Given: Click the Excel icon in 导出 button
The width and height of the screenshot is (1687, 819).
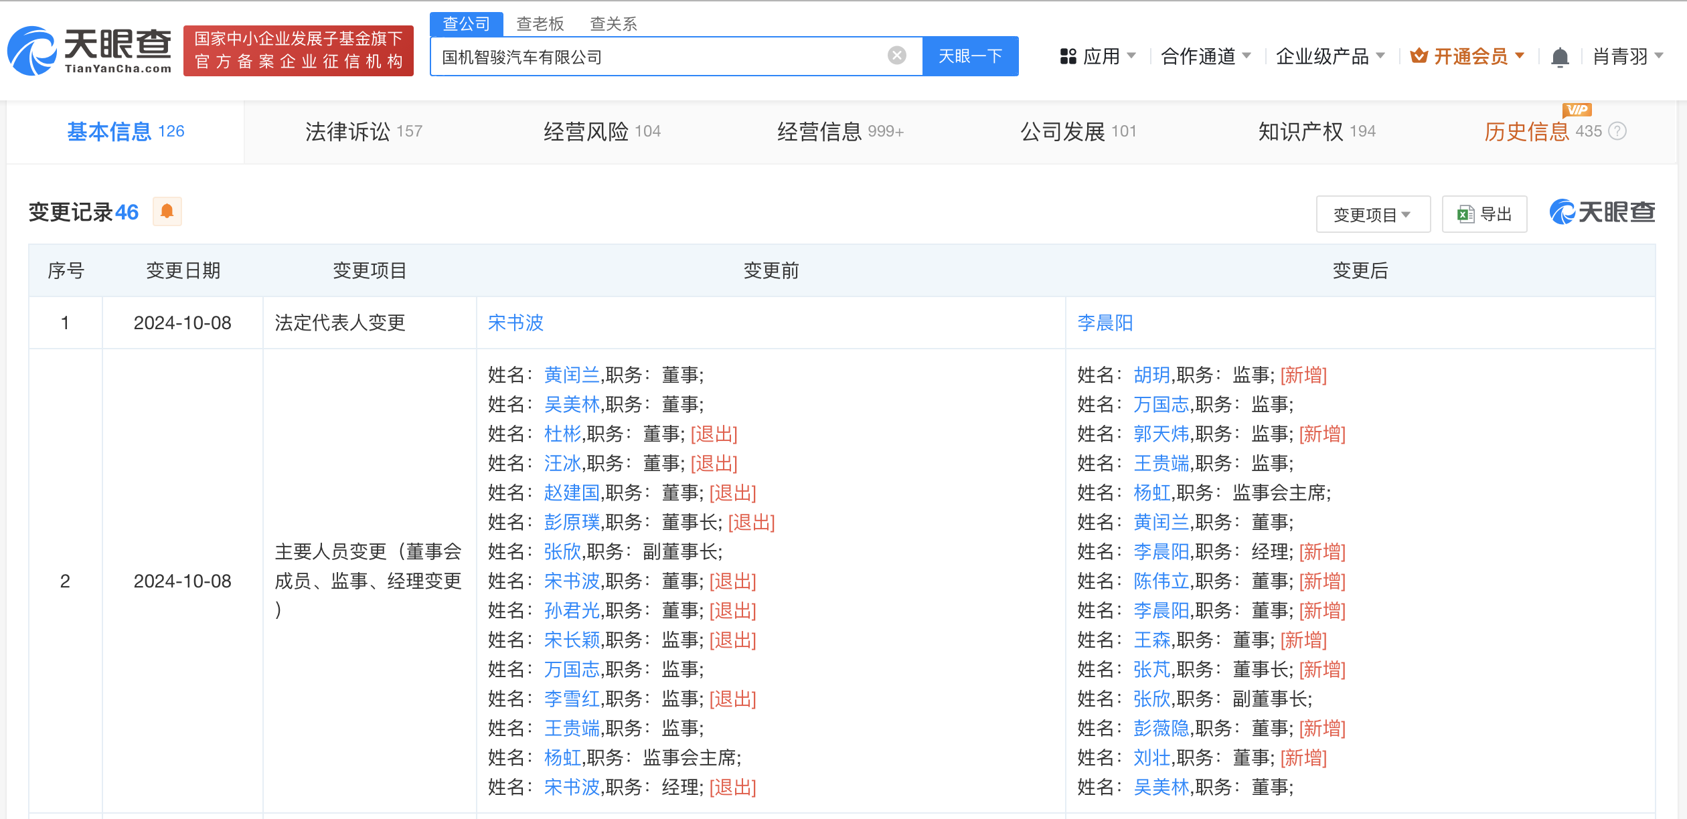Looking at the screenshot, I should click(1465, 214).
